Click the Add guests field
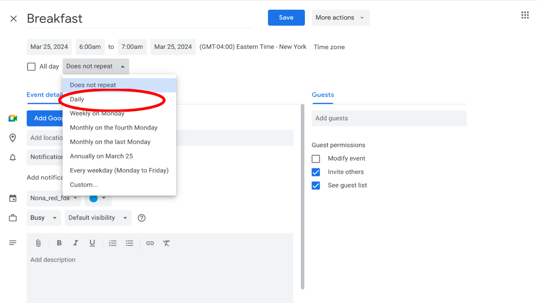Image resolution: width=537 pixels, height=303 pixels. 389,118
